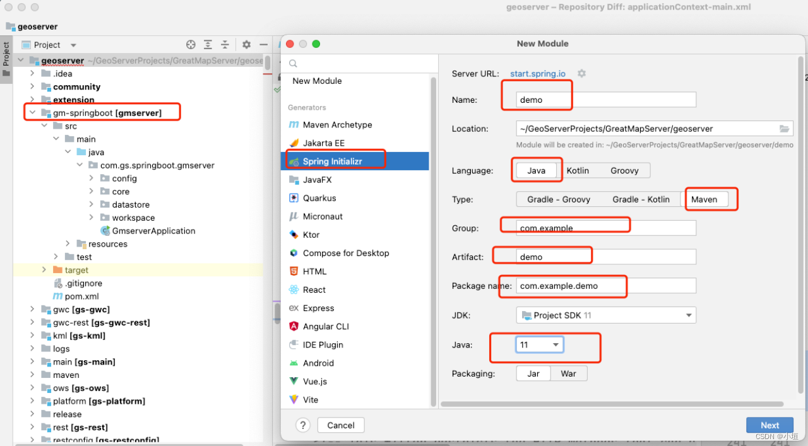Open the Java version dropdown
Viewport: 808px width, 446px height.
[x=540, y=344]
